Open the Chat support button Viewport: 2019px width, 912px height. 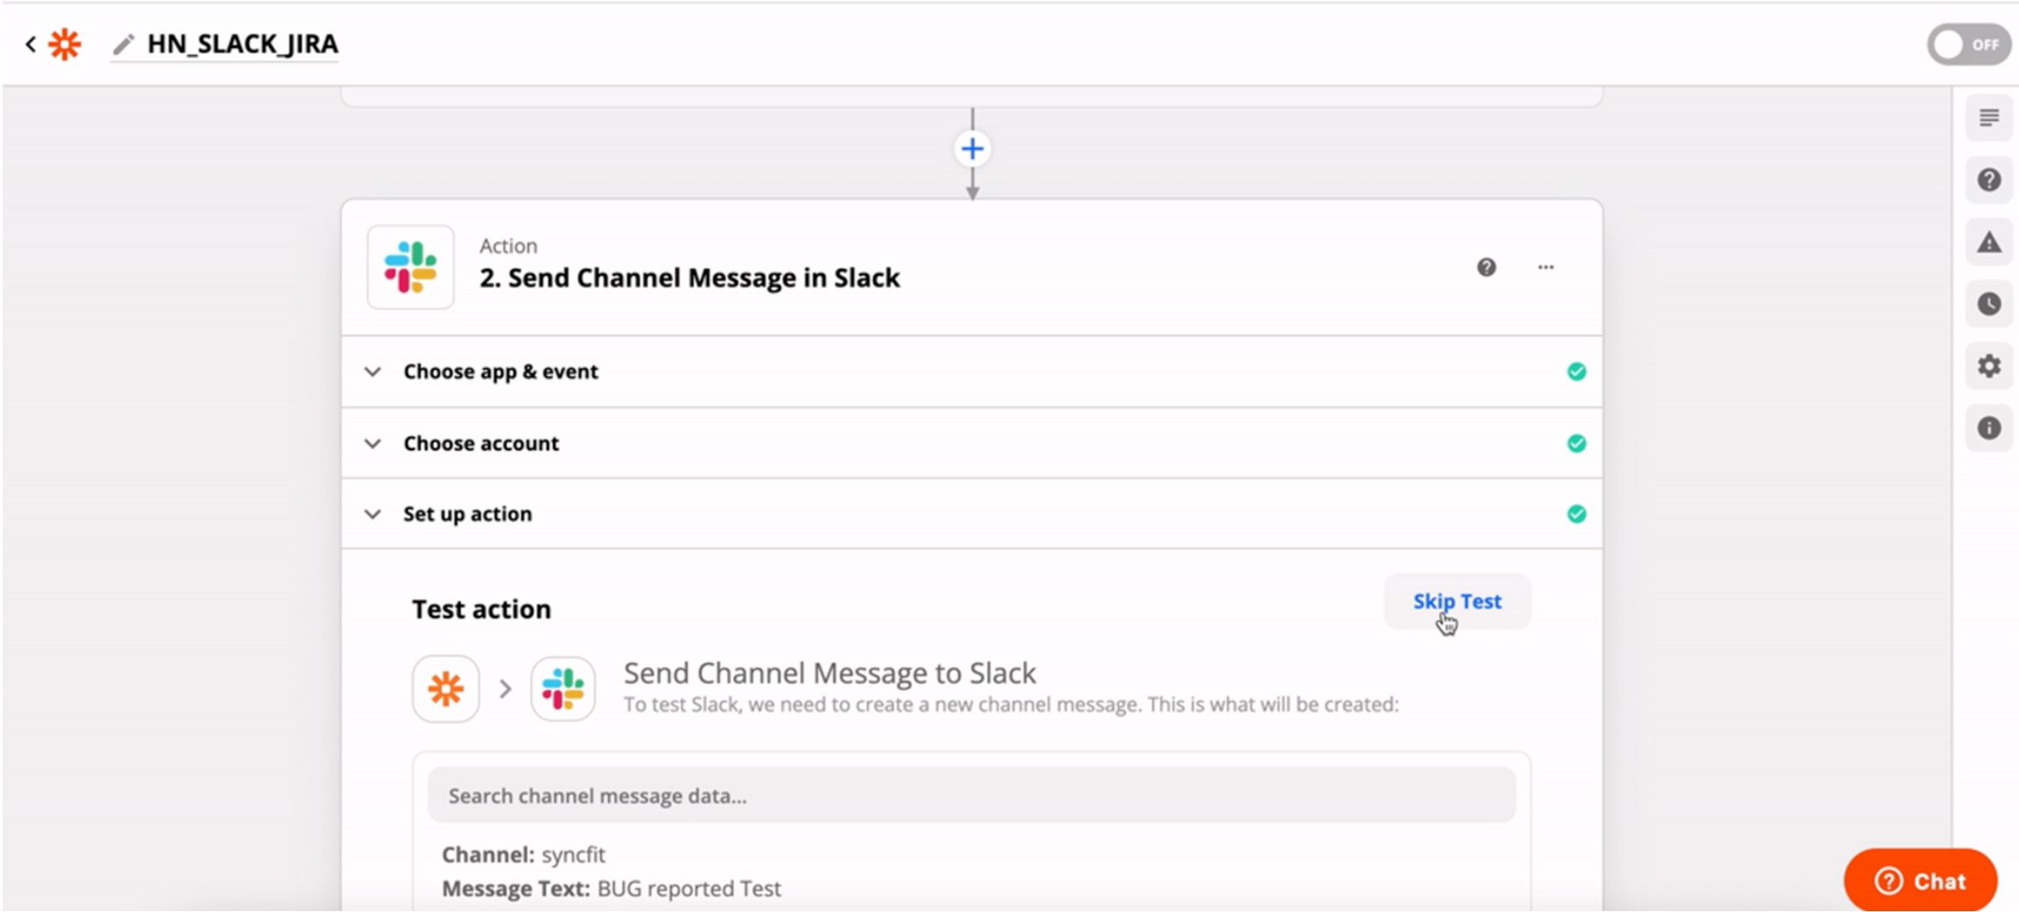tap(1920, 880)
